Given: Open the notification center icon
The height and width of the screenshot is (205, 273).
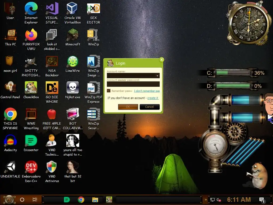Looking at the screenshot, I should point(262,200).
